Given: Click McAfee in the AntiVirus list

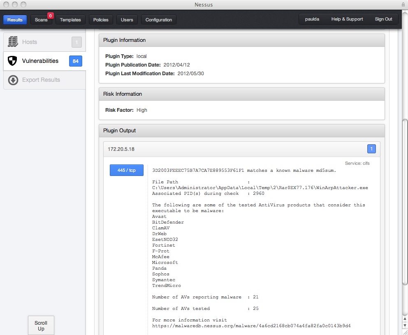Looking at the screenshot, I should click(161, 257).
